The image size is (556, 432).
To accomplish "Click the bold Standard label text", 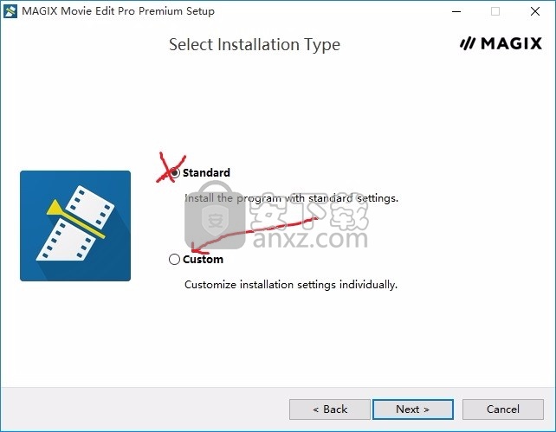I will (206, 172).
